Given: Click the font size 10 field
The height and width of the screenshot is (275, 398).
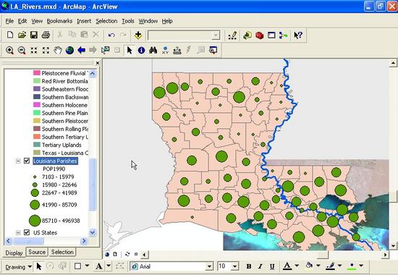Looking at the screenshot, I should tap(224, 266).
